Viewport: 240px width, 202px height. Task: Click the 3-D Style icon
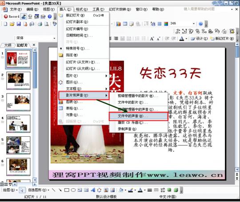176,190
